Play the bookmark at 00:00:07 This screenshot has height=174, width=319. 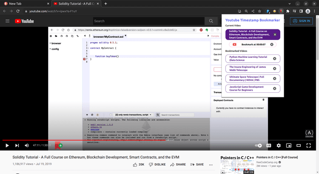[x=234, y=44]
